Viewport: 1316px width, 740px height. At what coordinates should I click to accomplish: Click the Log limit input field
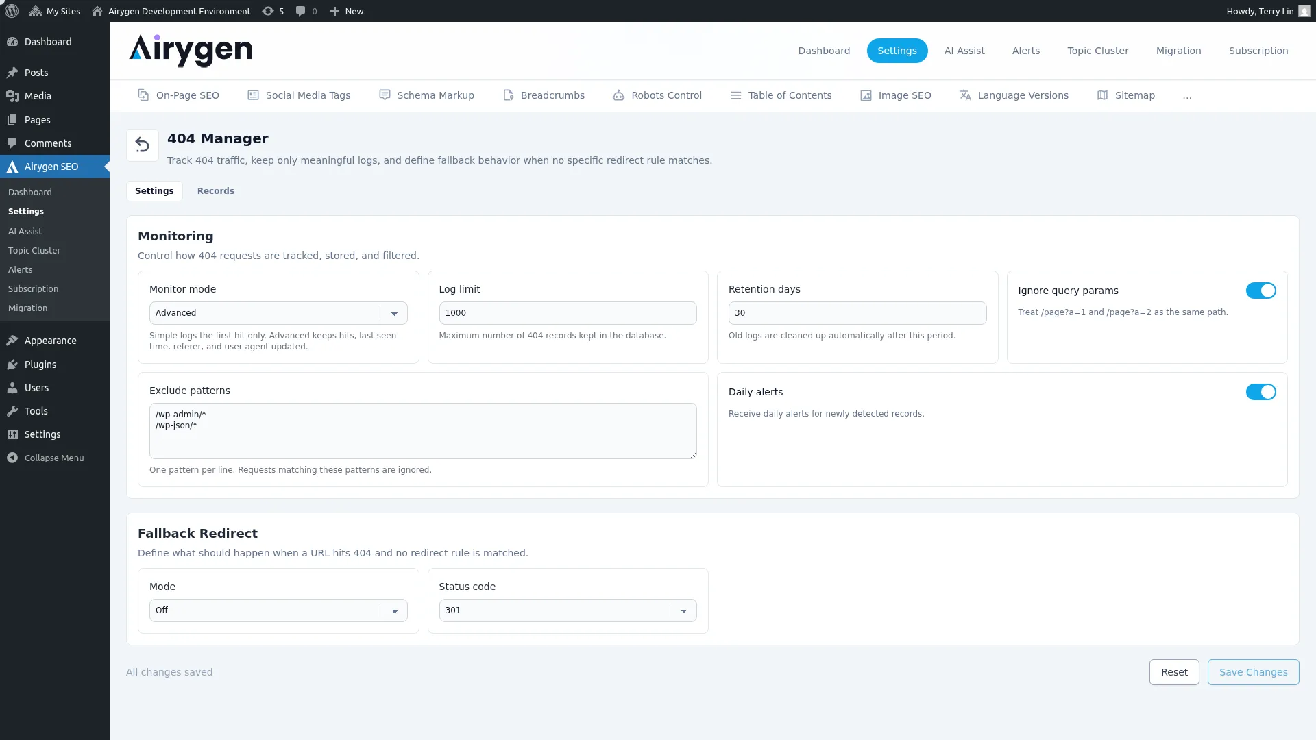point(568,313)
